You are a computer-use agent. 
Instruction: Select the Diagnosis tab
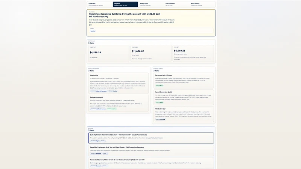tap(125, 5)
